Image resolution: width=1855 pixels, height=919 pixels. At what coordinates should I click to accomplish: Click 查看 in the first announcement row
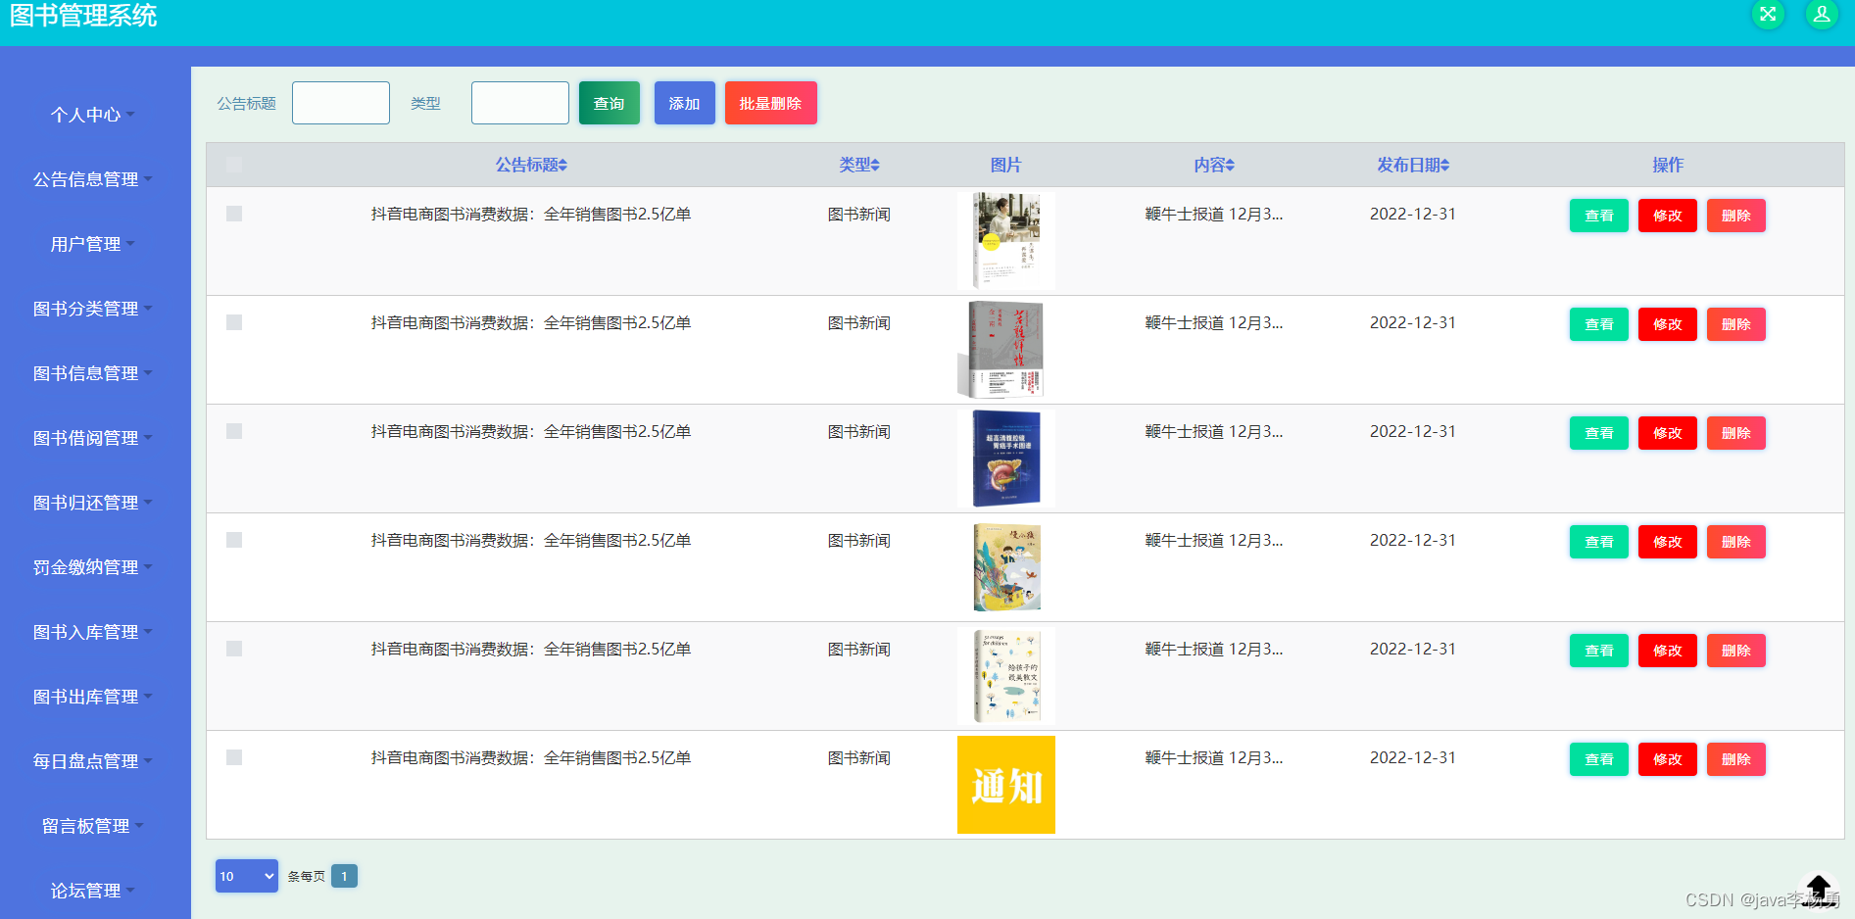click(x=1599, y=216)
